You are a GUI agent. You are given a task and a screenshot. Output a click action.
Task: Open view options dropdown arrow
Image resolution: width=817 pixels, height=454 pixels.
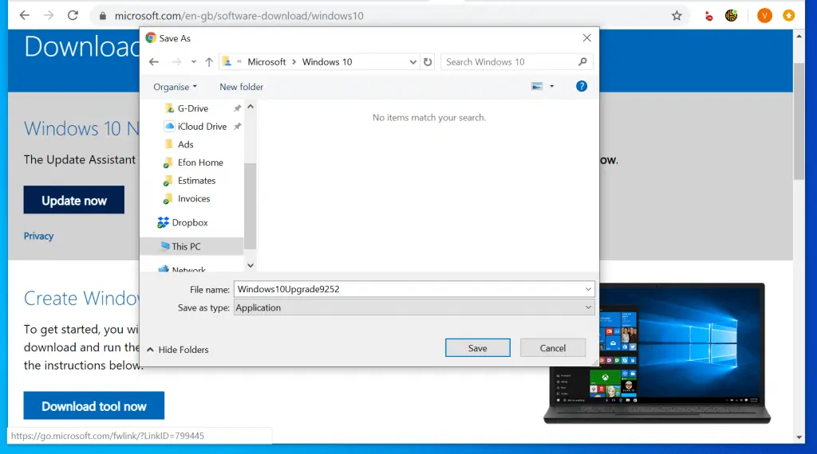click(x=552, y=86)
